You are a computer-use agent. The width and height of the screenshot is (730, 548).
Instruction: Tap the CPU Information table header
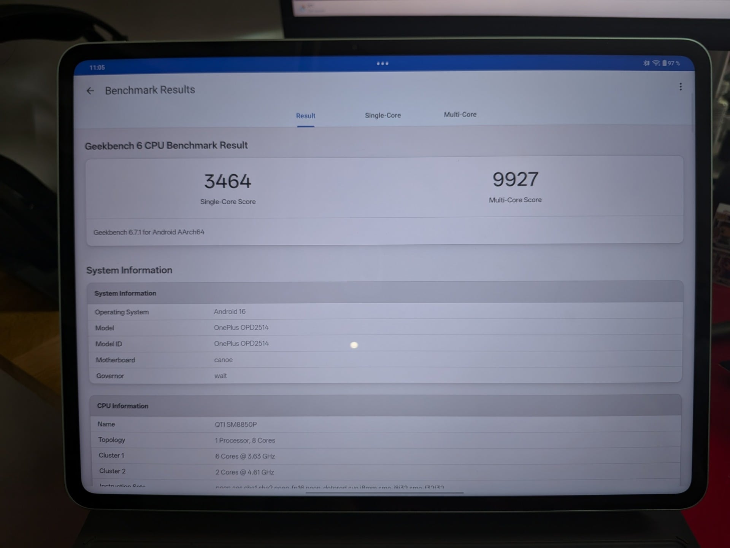(386, 406)
